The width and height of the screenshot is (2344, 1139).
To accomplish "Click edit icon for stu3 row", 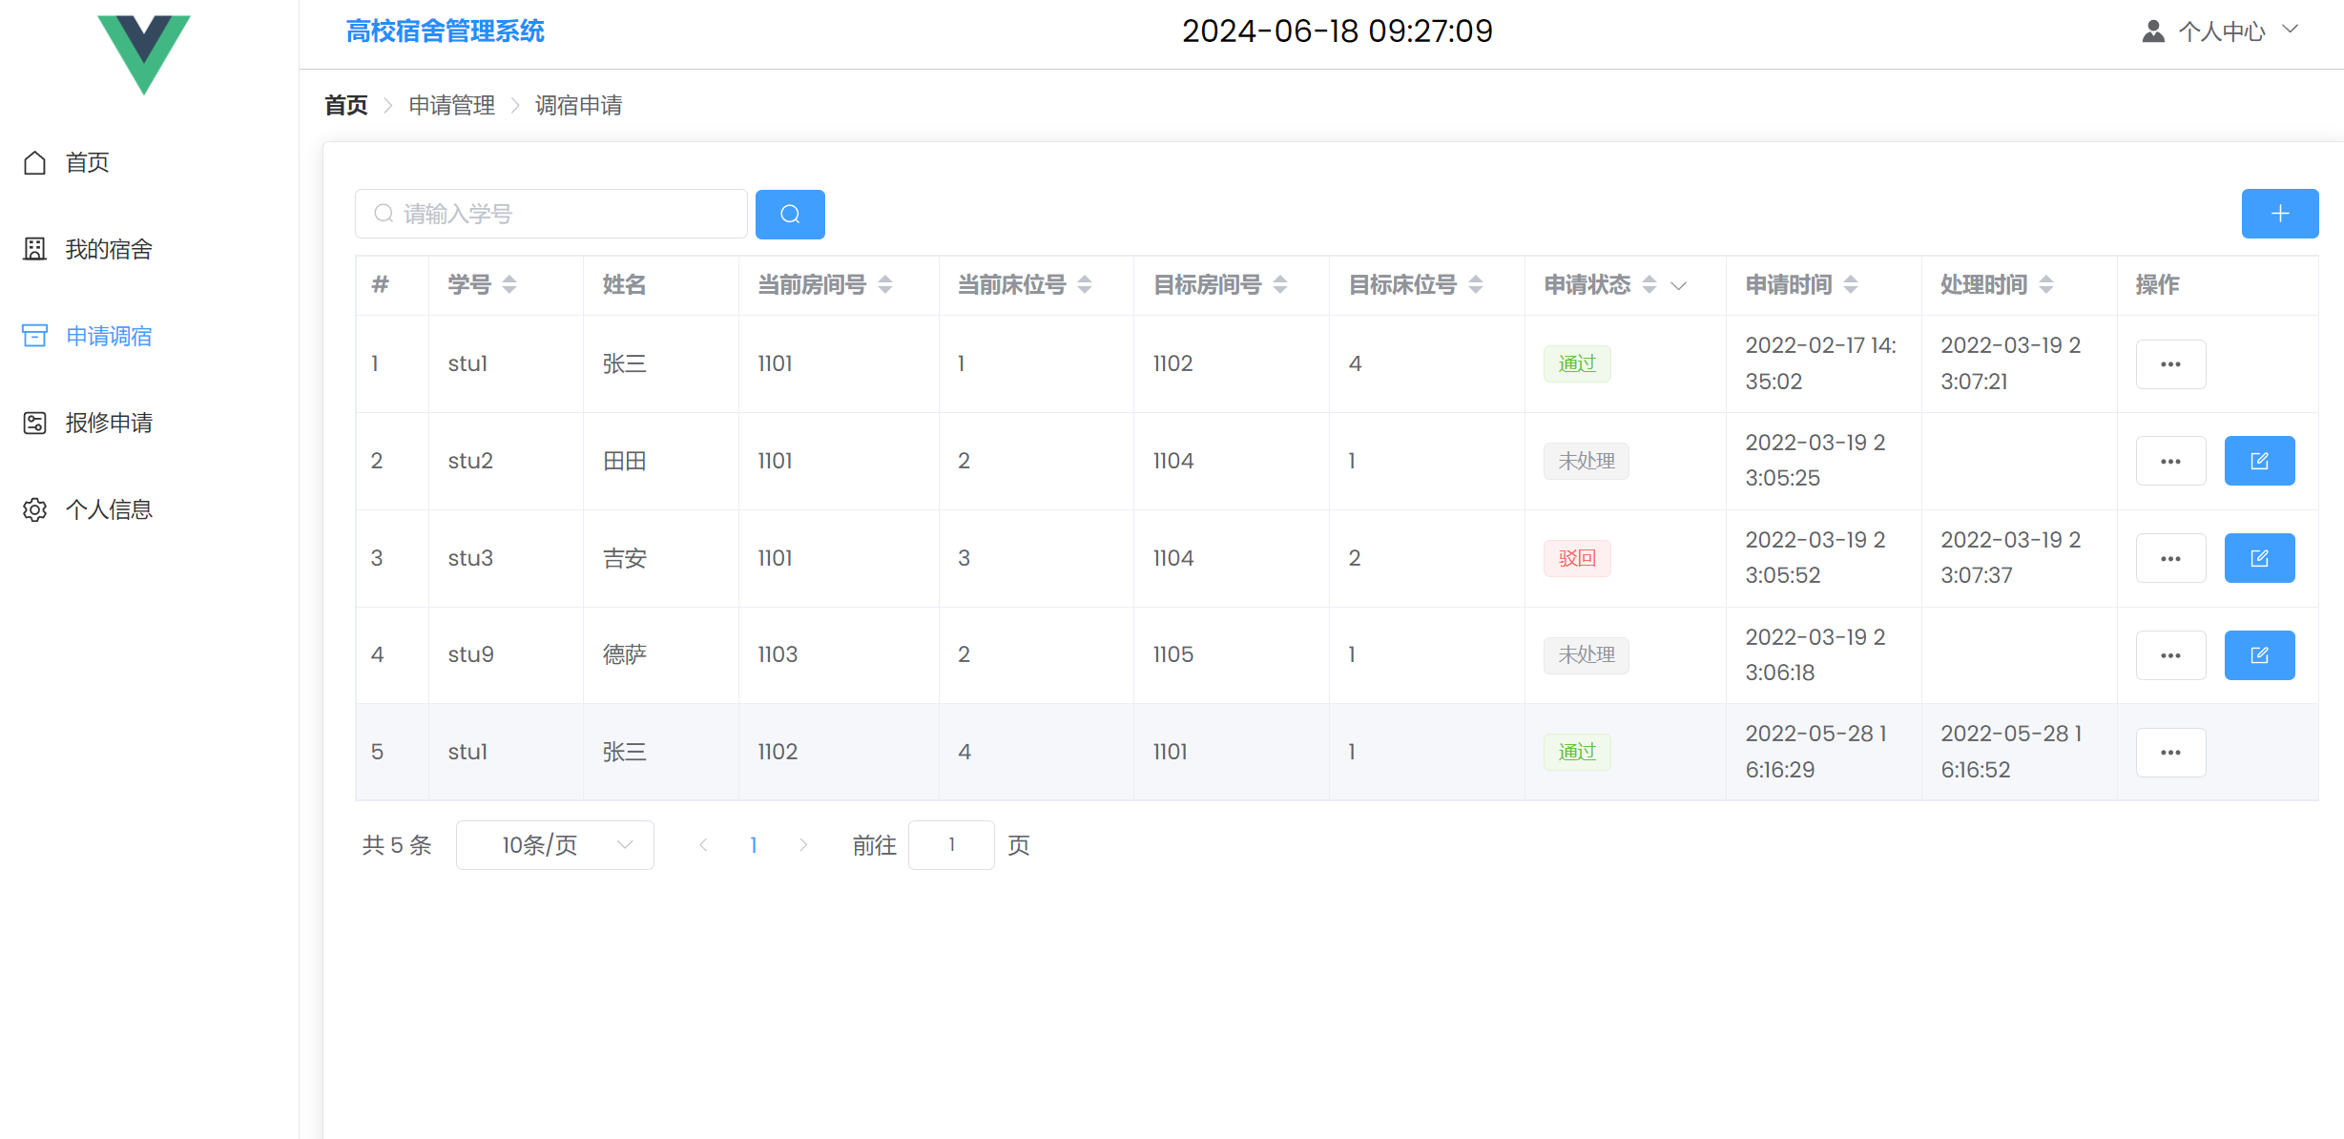I will 2258,558.
